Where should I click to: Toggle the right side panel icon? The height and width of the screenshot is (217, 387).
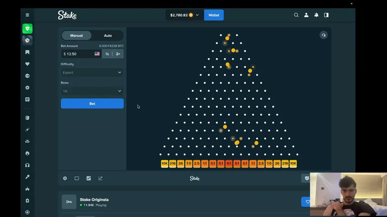click(326, 15)
